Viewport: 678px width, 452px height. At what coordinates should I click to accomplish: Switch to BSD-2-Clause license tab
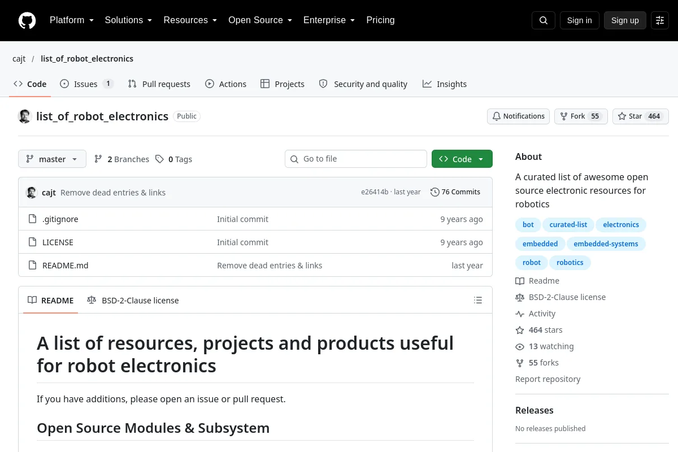(x=133, y=301)
